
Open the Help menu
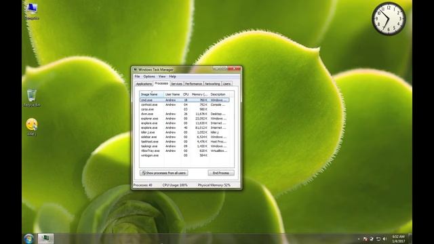click(x=173, y=77)
